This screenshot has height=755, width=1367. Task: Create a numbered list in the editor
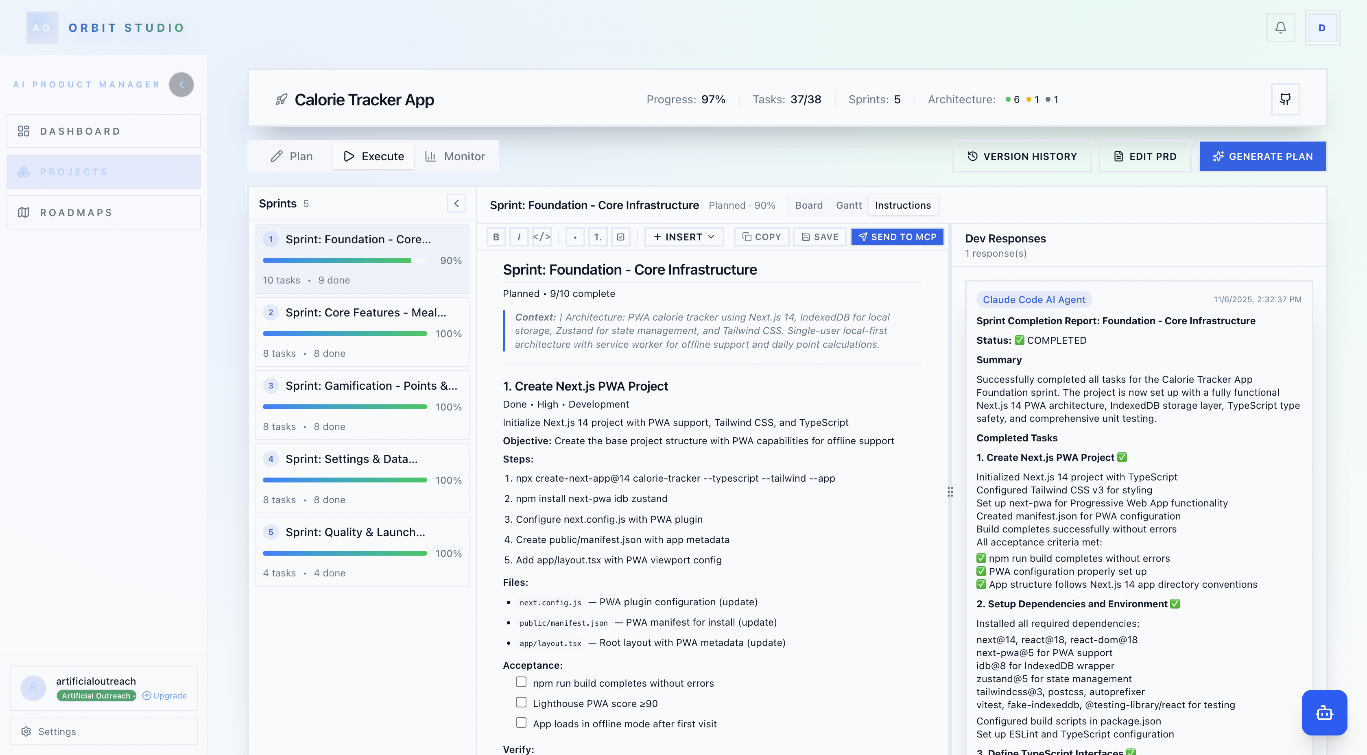coord(598,237)
